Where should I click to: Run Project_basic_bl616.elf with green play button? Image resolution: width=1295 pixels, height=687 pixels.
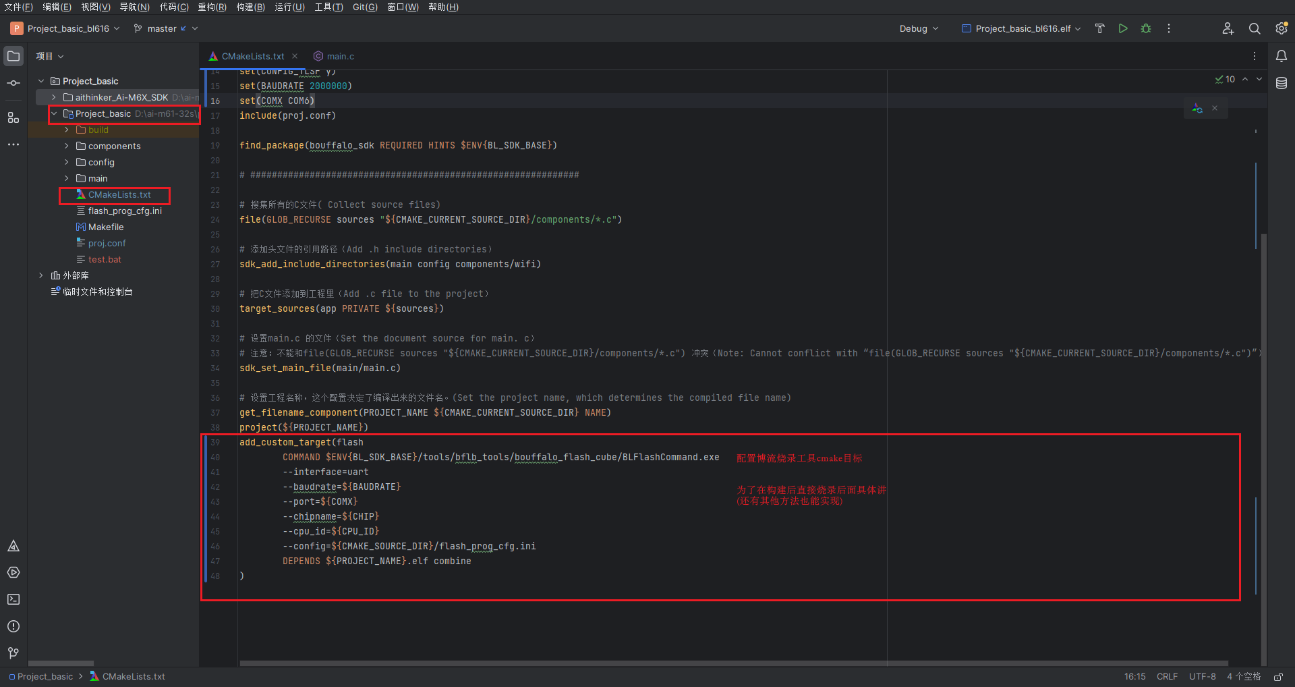pos(1123,28)
